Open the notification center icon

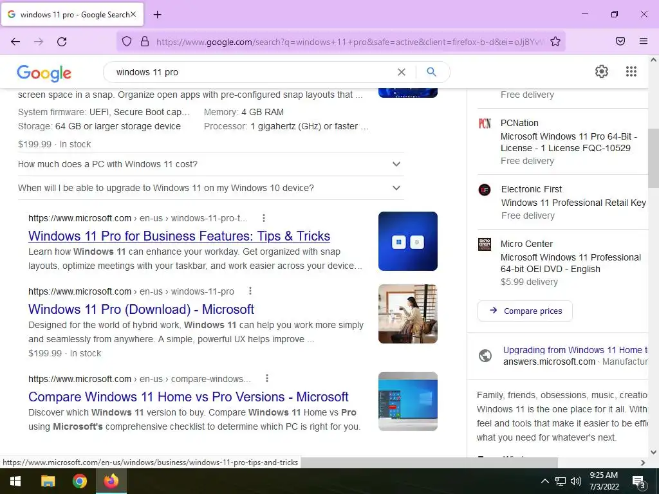[638, 482]
